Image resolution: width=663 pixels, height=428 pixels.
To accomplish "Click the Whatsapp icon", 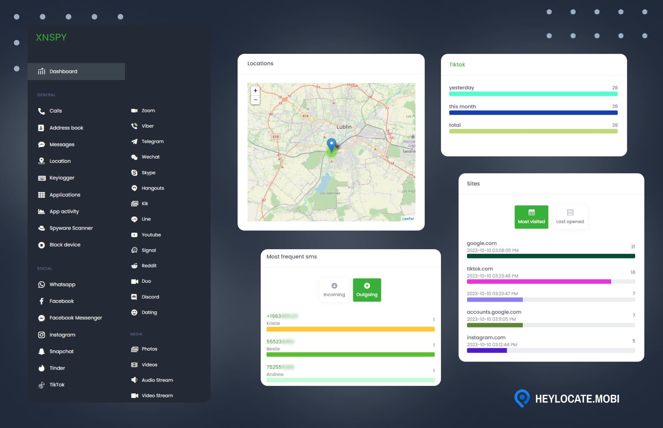I will (x=41, y=284).
